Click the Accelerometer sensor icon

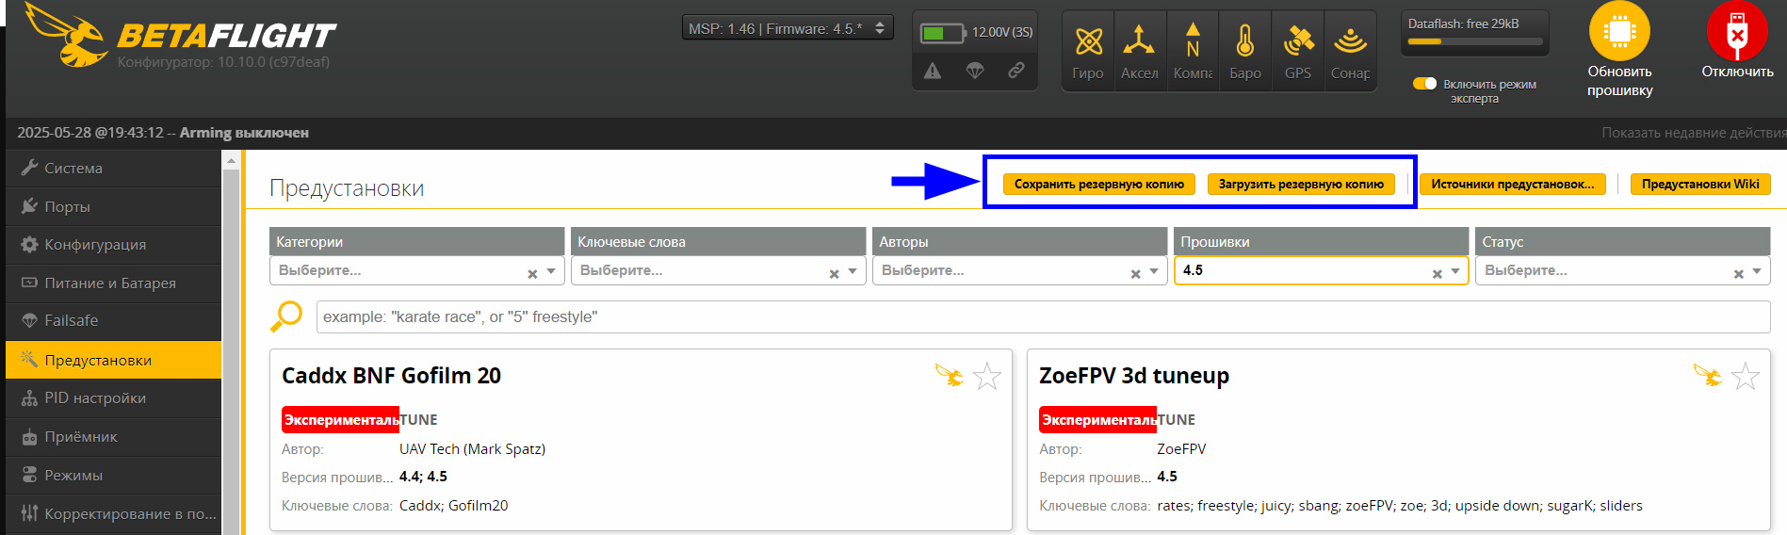1139,41
